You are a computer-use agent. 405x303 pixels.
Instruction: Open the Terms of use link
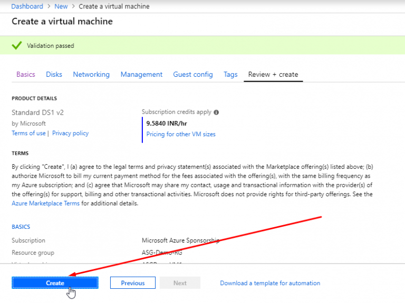[x=28, y=133]
